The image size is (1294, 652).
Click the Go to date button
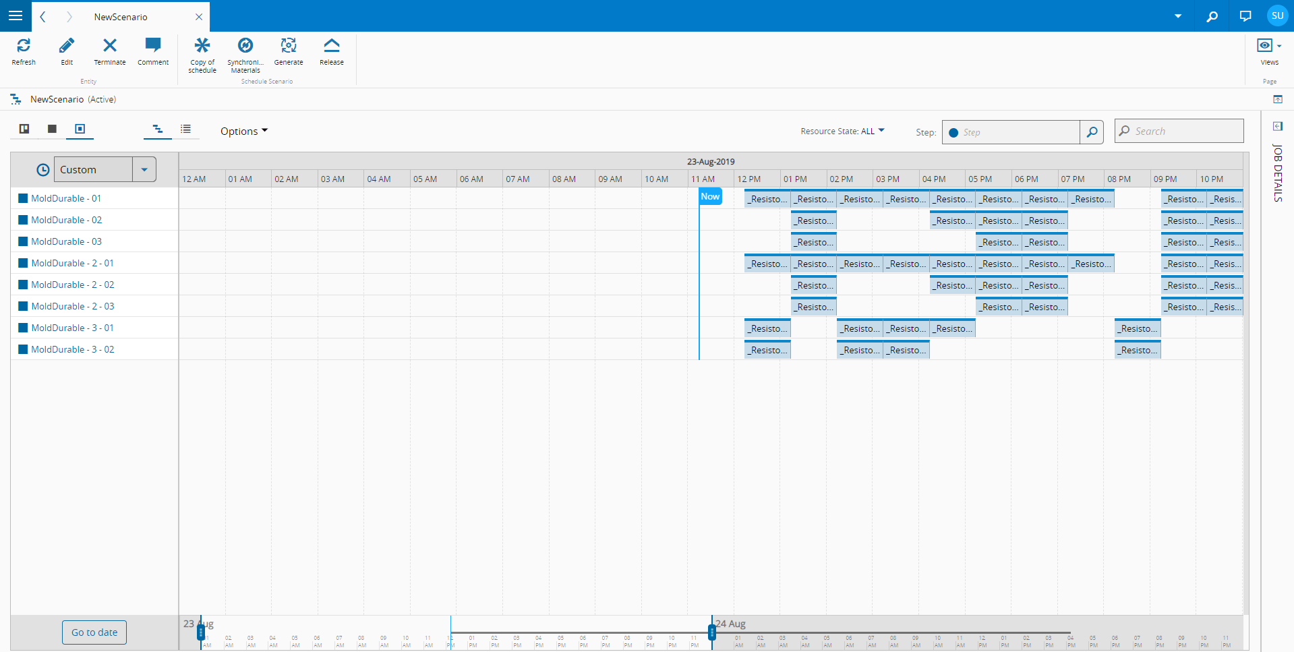[x=94, y=632]
